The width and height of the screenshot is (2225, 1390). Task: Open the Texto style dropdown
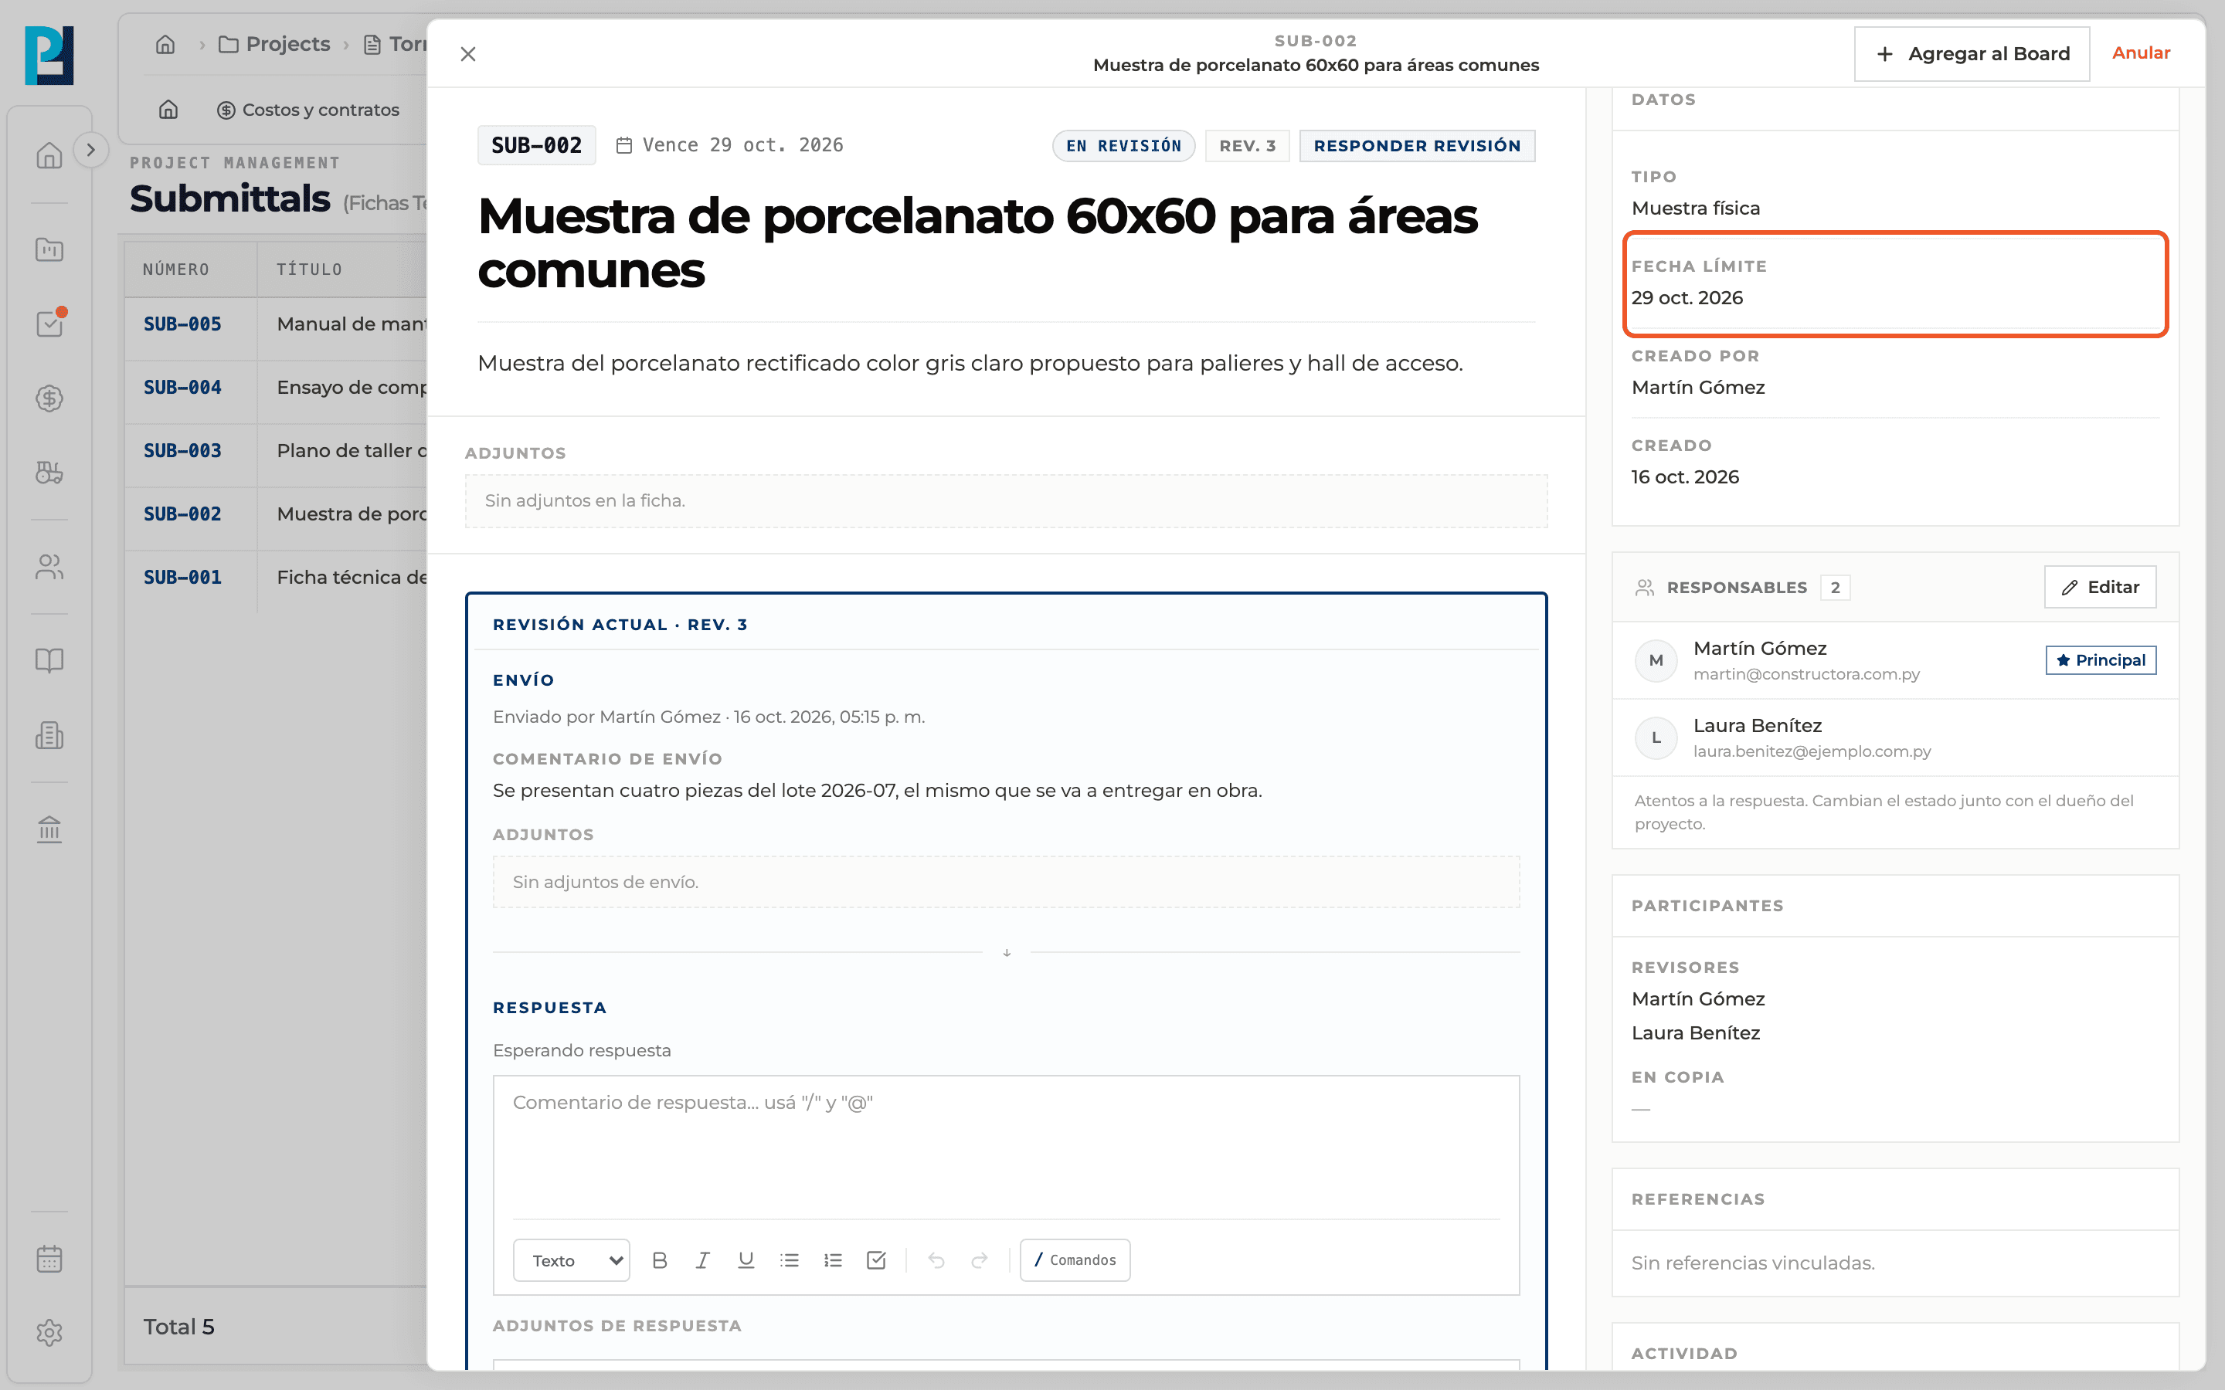[571, 1260]
